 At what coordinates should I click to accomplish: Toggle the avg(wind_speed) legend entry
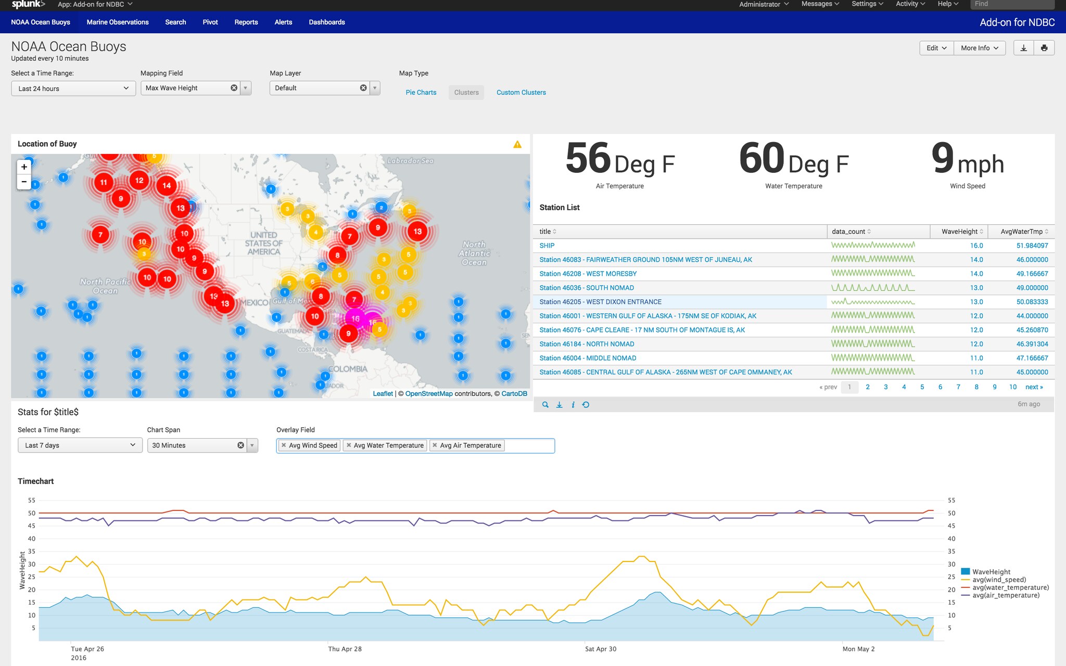point(994,580)
